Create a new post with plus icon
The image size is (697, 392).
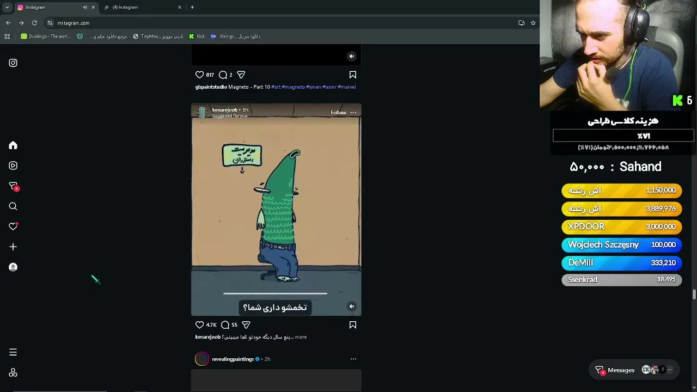(x=13, y=247)
